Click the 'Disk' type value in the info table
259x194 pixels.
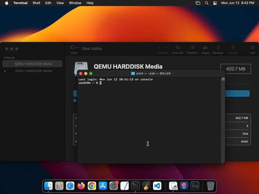pyautogui.click(x=245, y=134)
